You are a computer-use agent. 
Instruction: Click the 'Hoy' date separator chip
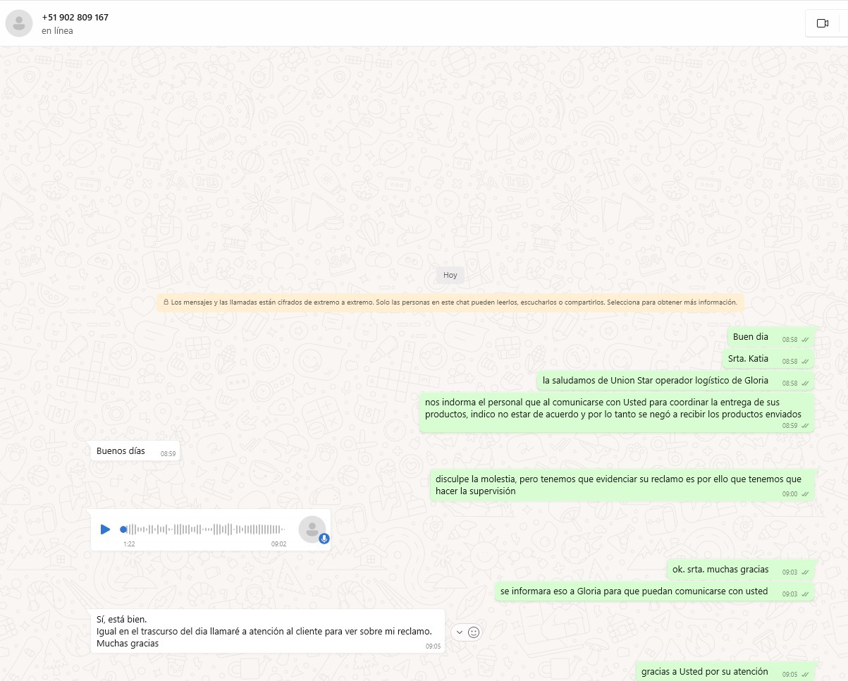[x=450, y=275]
